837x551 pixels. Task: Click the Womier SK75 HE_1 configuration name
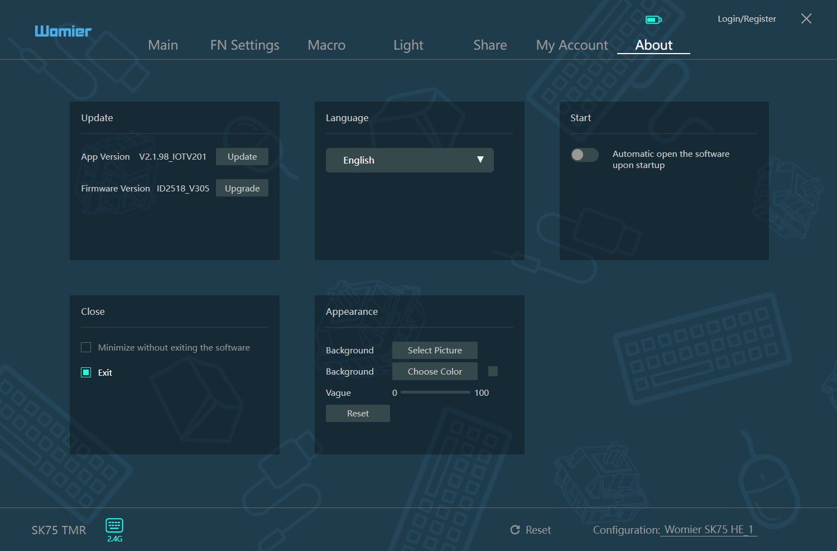(709, 530)
